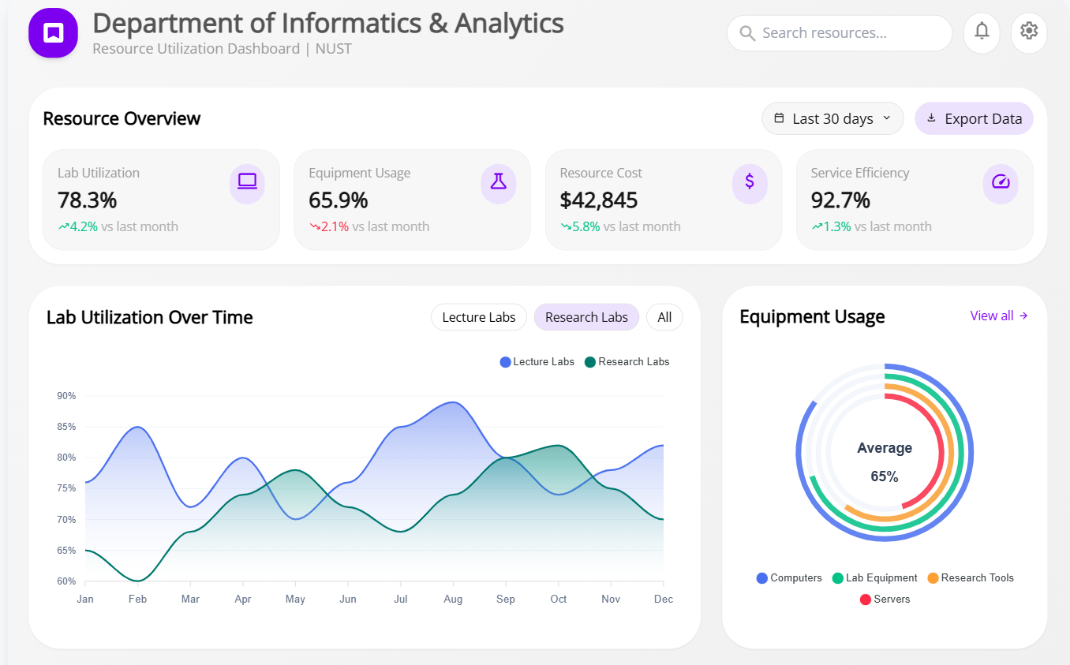Enable the Research Labs filter
This screenshot has width=1070, height=665.
586,316
